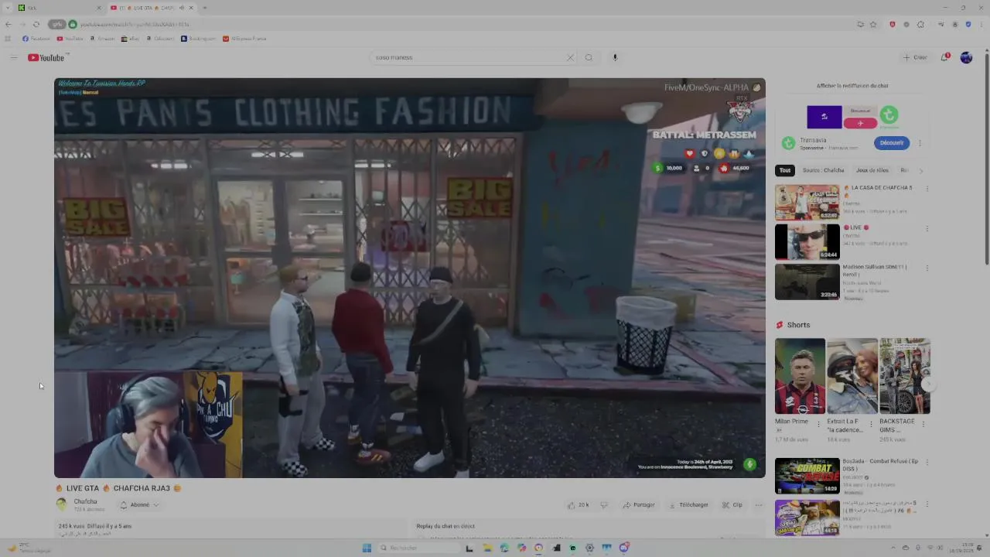
Task: Select the Tout filter chip
Action: [785, 170]
